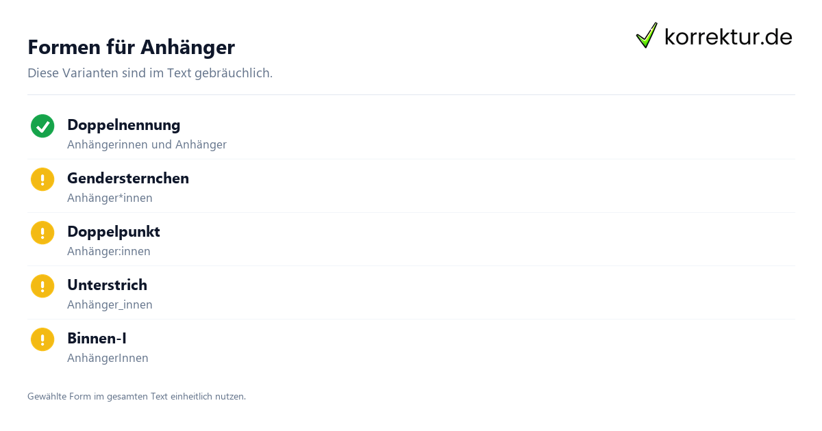Click the green checkmark in korrektur.de logo
The image size is (822, 431).
click(x=647, y=36)
